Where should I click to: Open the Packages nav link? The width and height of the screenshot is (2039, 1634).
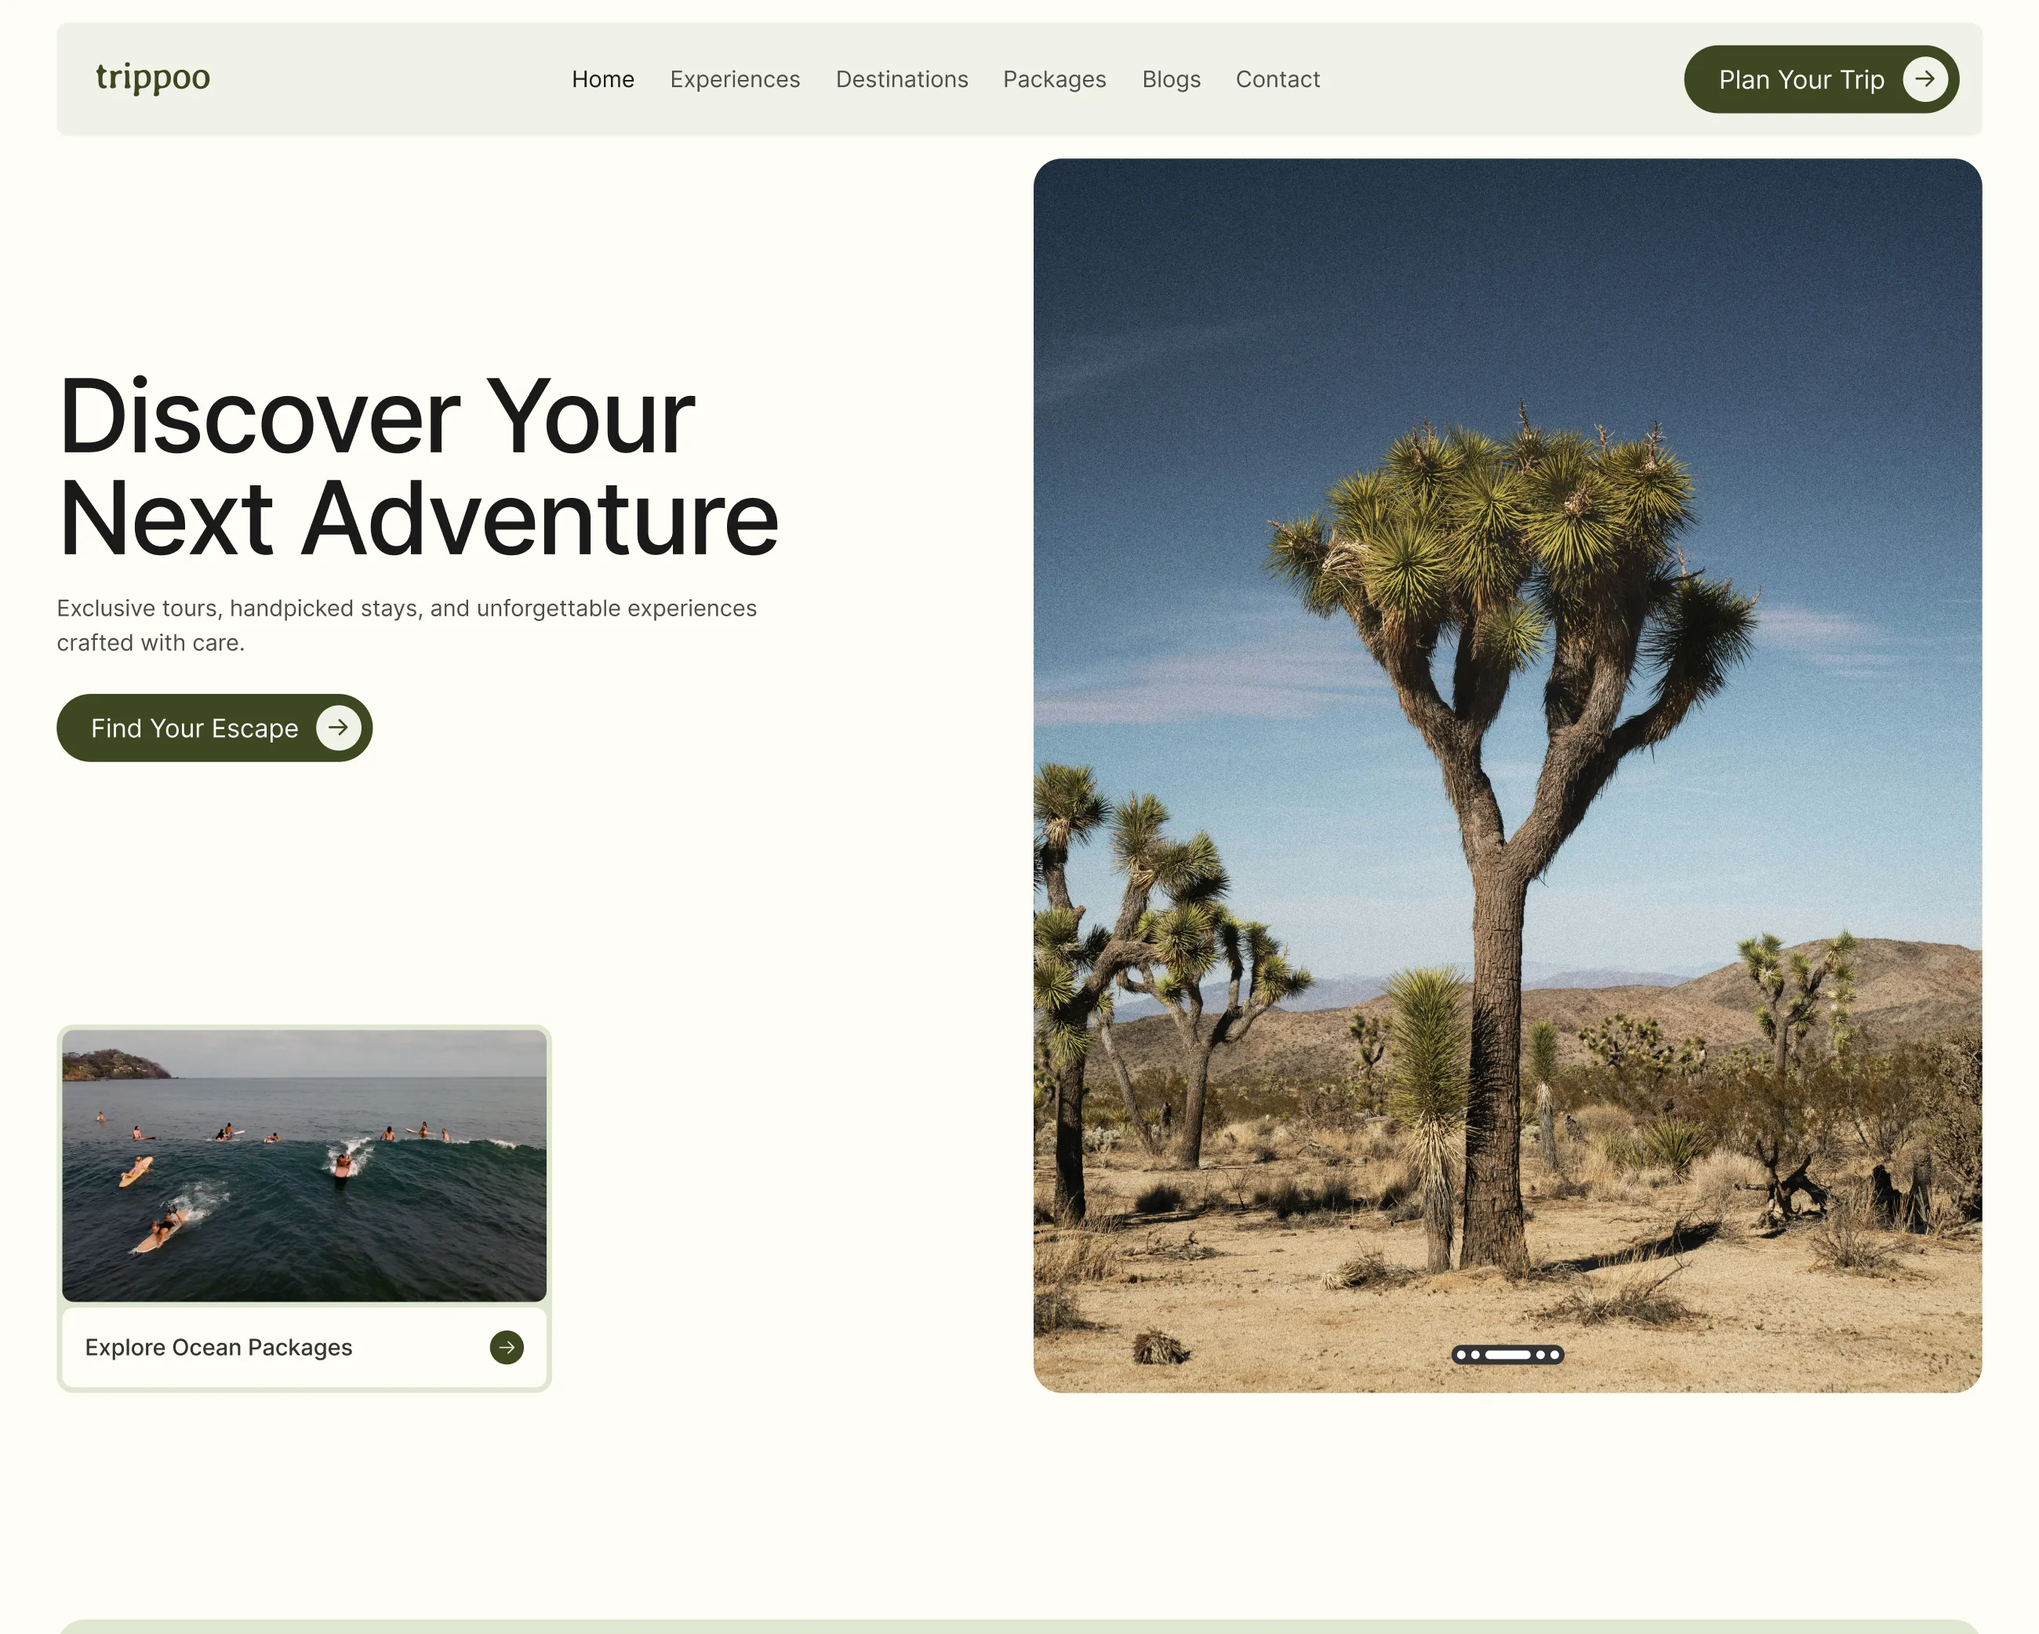point(1055,79)
